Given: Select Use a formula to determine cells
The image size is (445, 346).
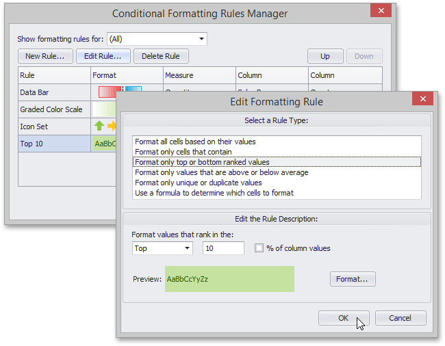Looking at the screenshot, I should tap(214, 193).
